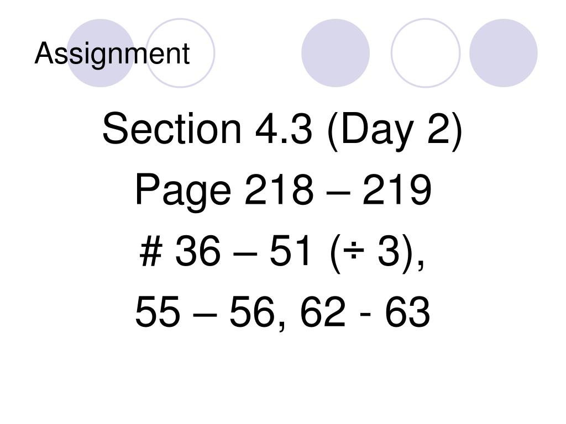The image size is (566, 424).
Task: Click the word Section in first line
Action: (x=172, y=128)
